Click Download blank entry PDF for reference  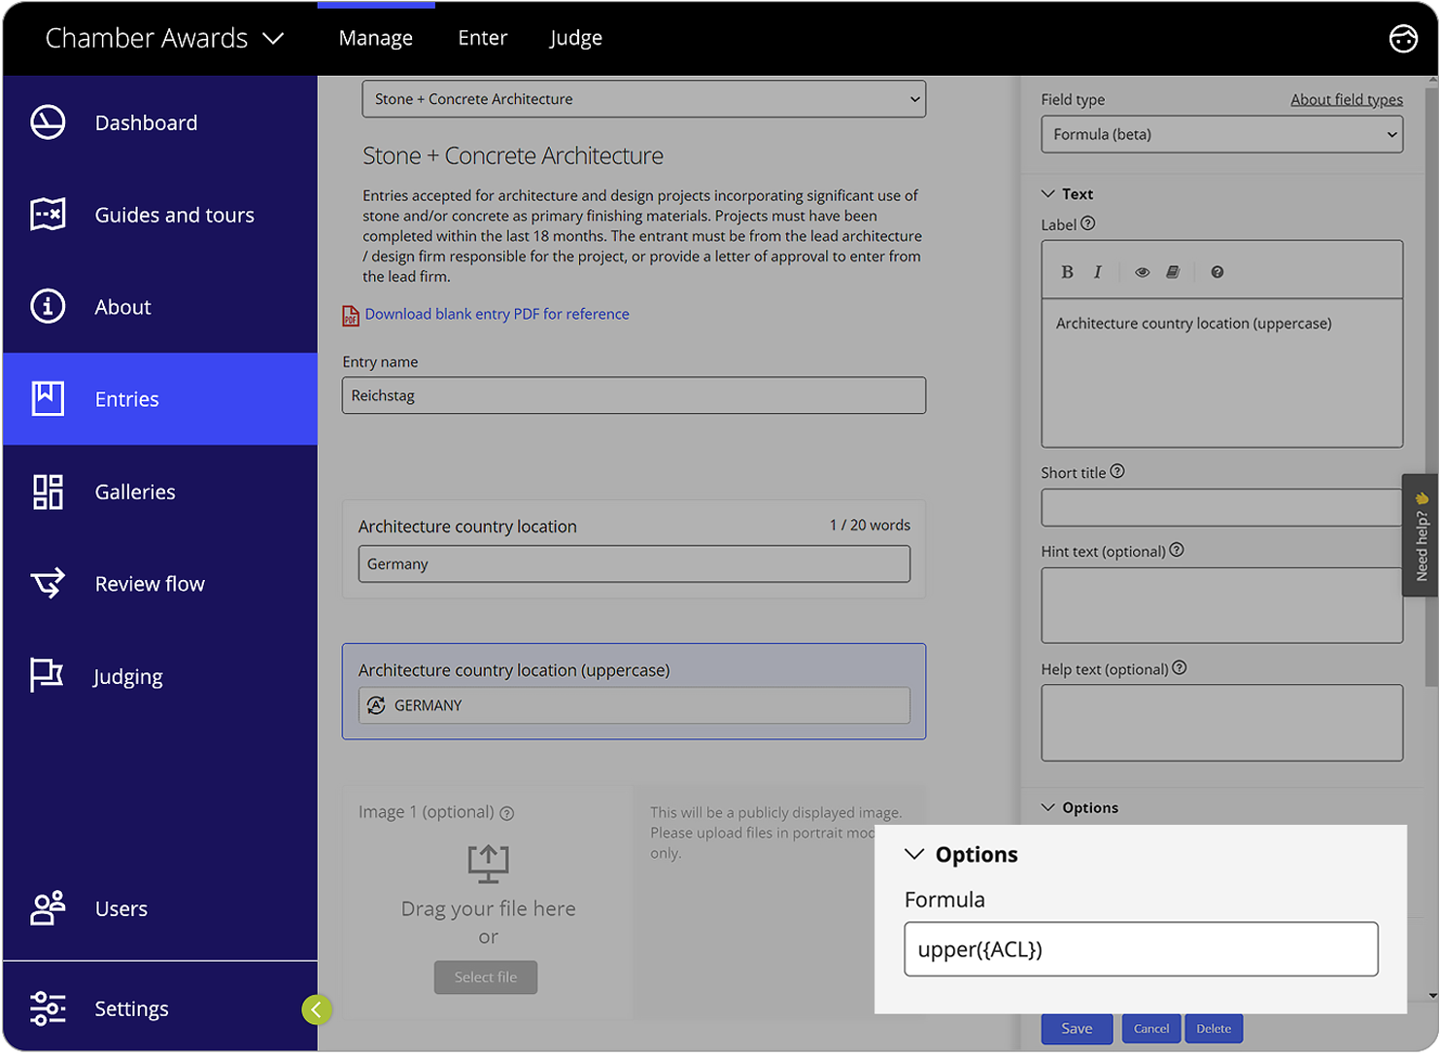pos(496,314)
